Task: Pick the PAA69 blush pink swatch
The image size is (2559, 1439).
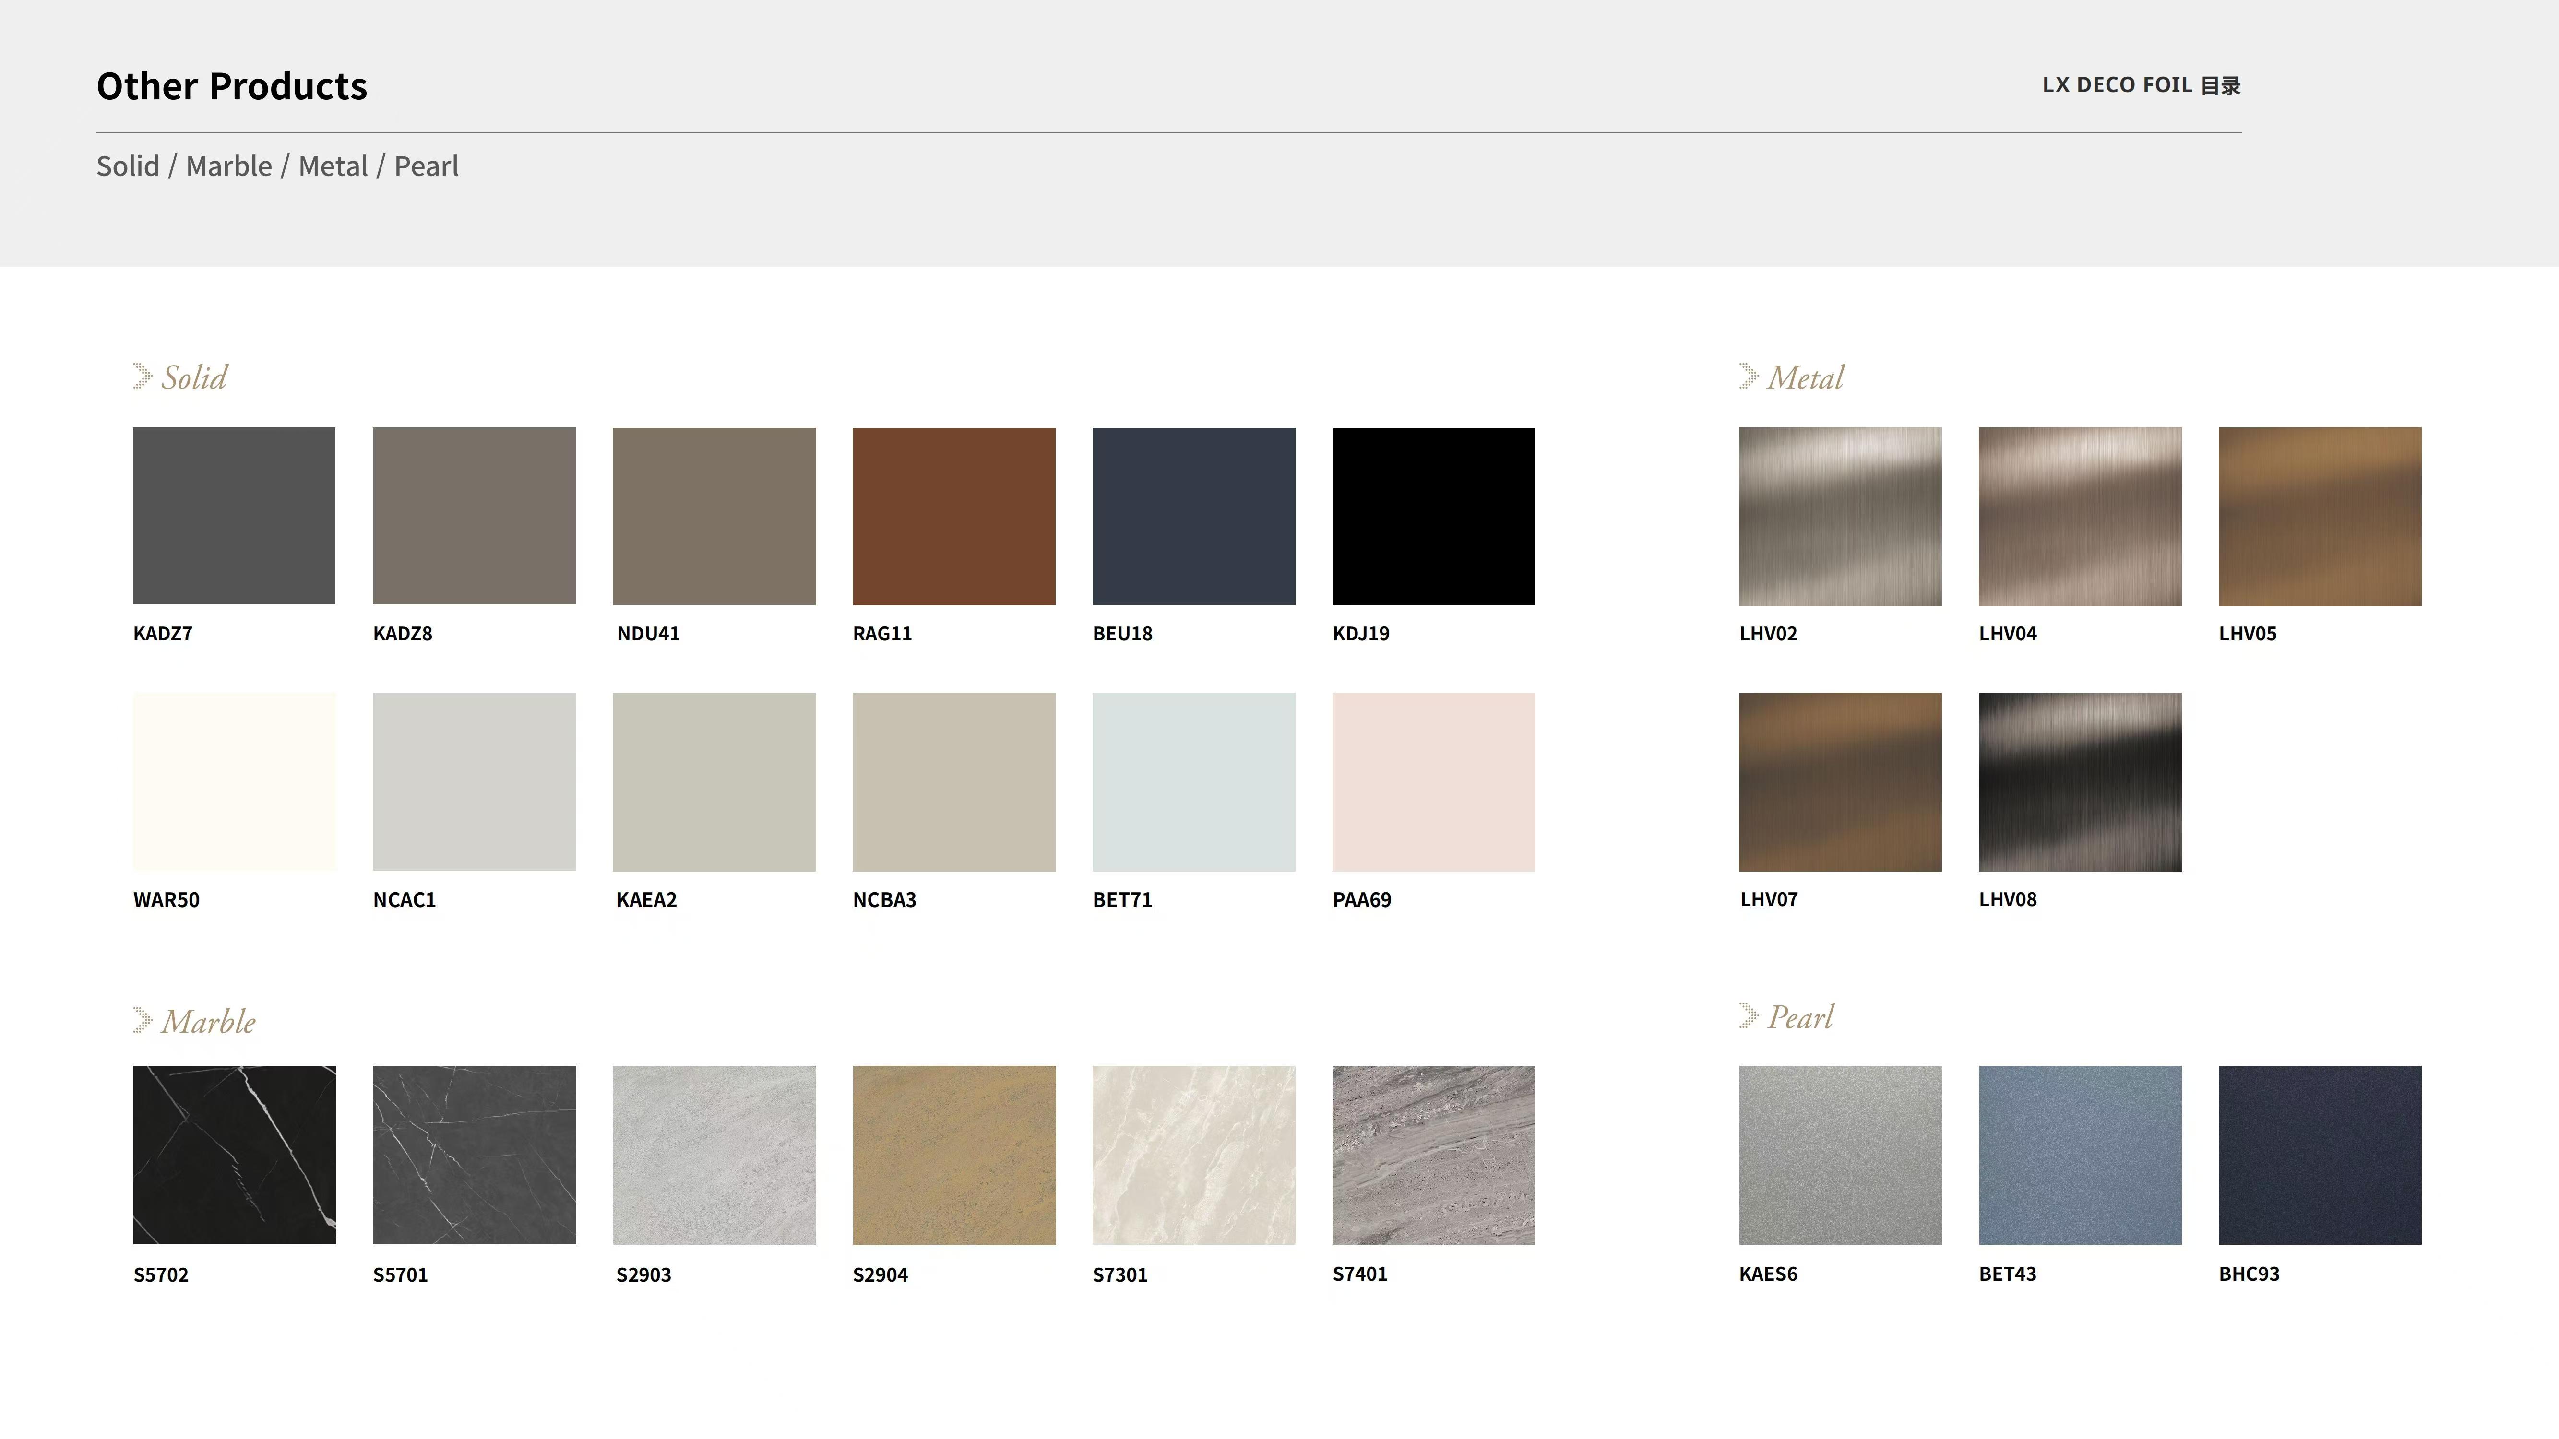Action: 1433,781
